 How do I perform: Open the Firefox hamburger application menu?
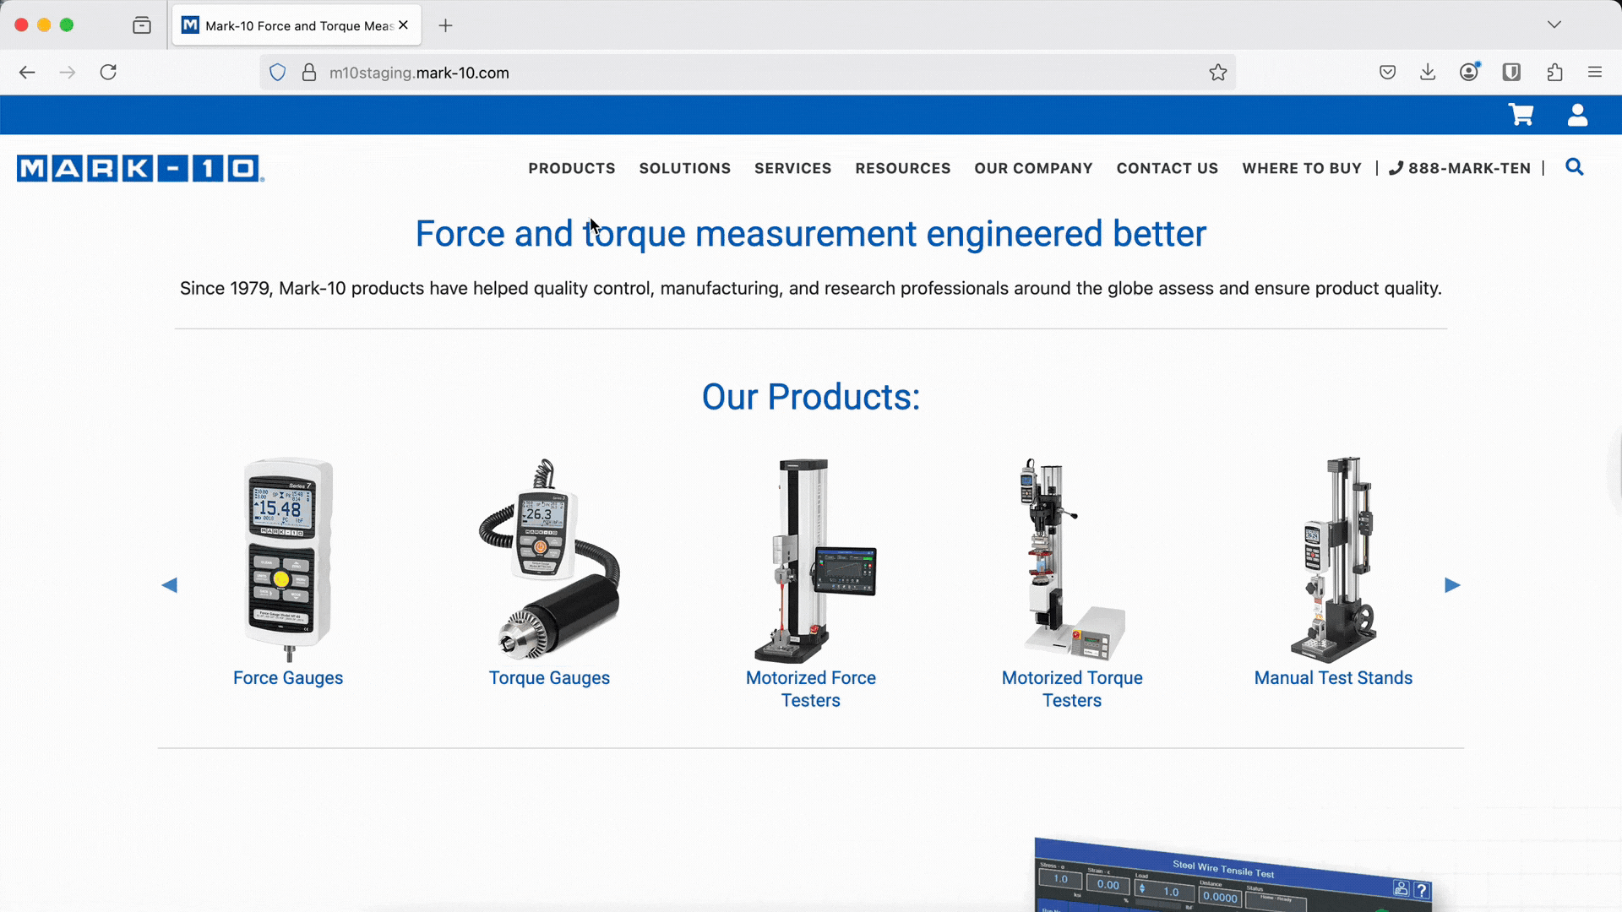1595,73
